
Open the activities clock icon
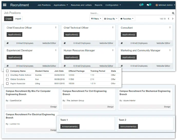141,5
